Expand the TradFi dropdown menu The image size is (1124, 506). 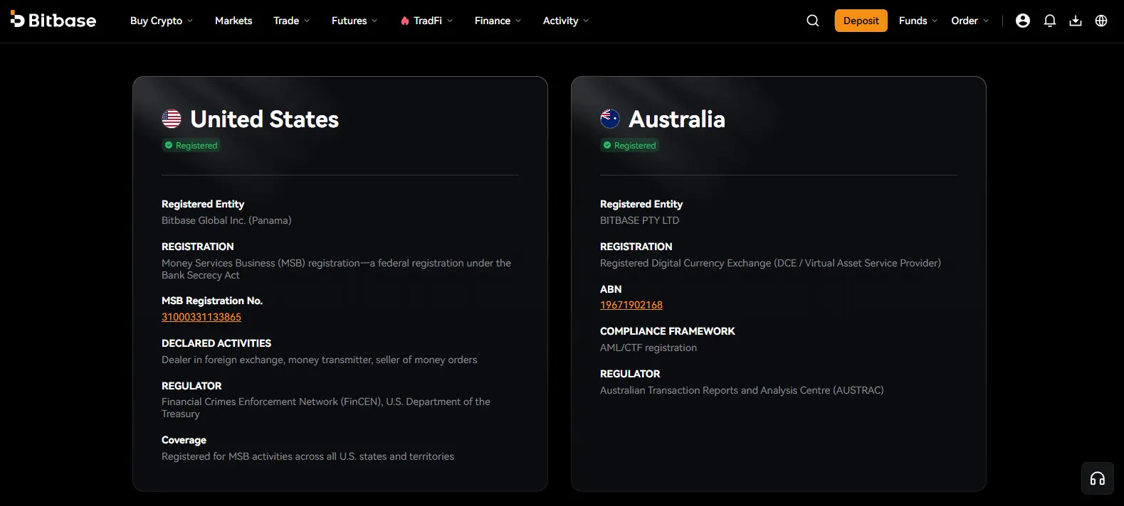(x=426, y=21)
